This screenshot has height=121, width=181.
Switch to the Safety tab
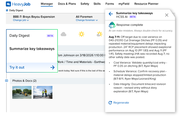(x=85, y=4)
